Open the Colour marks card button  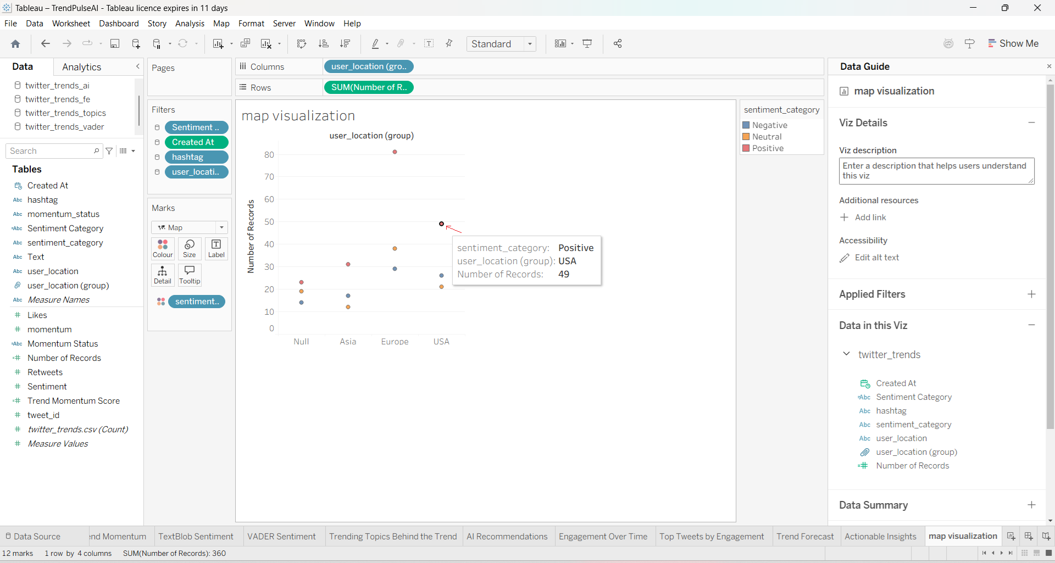[x=163, y=248]
